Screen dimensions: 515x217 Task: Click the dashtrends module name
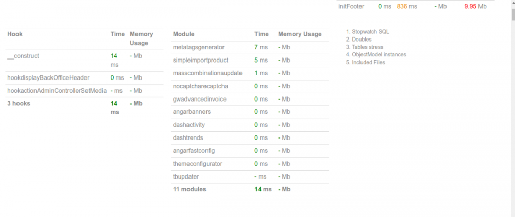coord(188,138)
